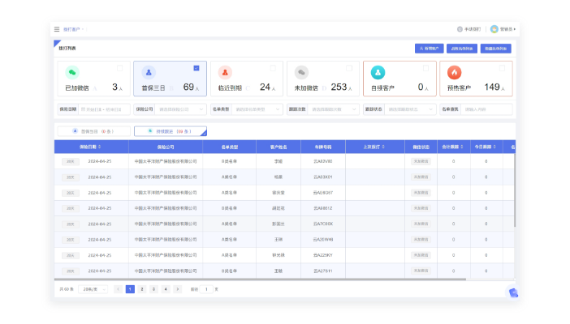Click the user avatar icon in the header
Viewport: 570px width, 324px height.
[x=494, y=29]
